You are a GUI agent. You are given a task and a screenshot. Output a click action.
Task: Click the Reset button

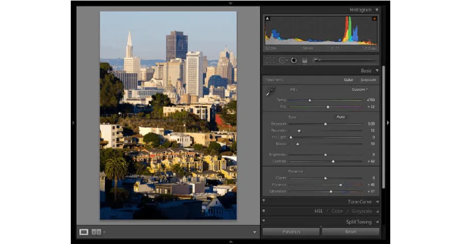(350, 232)
